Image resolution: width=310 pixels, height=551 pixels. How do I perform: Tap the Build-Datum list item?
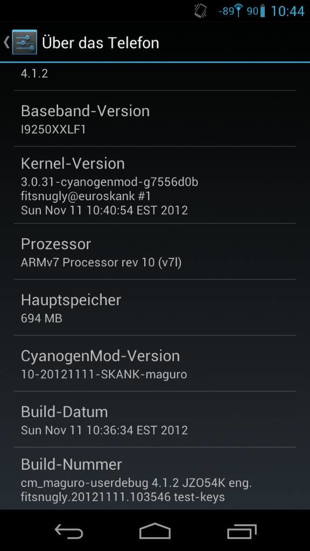click(x=155, y=419)
